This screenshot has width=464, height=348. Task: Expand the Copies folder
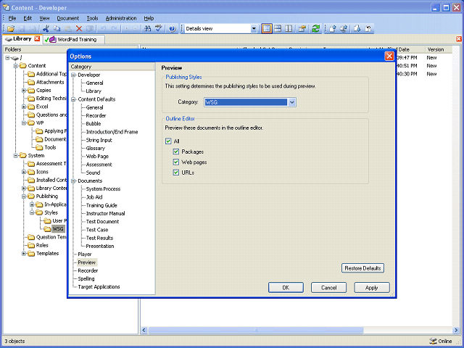click(24, 90)
